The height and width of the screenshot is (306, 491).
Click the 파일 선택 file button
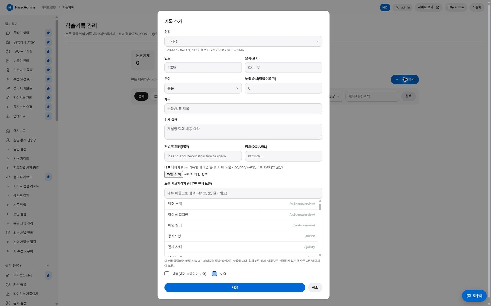point(174,174)
